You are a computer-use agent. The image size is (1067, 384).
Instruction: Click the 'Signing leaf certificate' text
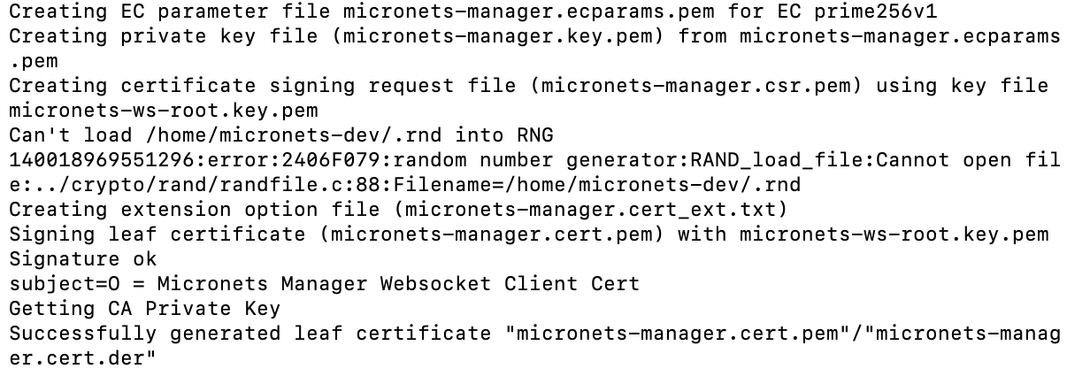(x=157, y=235)
